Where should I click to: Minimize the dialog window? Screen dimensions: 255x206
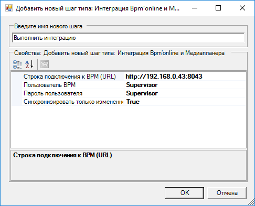click(x=195, y=8)
